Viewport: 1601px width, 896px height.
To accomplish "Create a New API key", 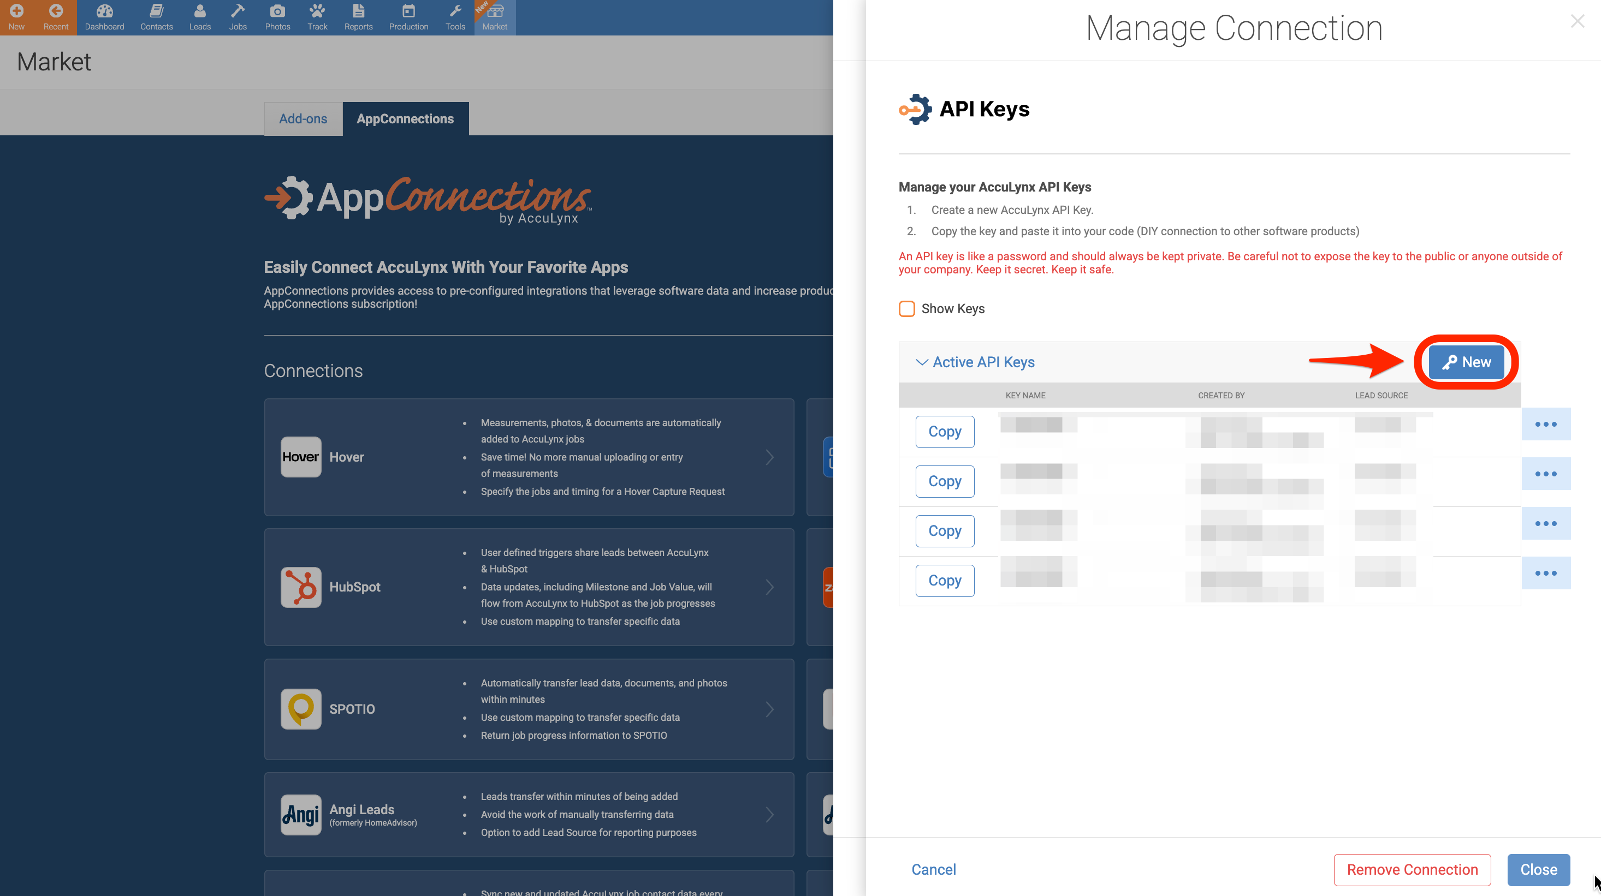I will [x=1466, y=362].
